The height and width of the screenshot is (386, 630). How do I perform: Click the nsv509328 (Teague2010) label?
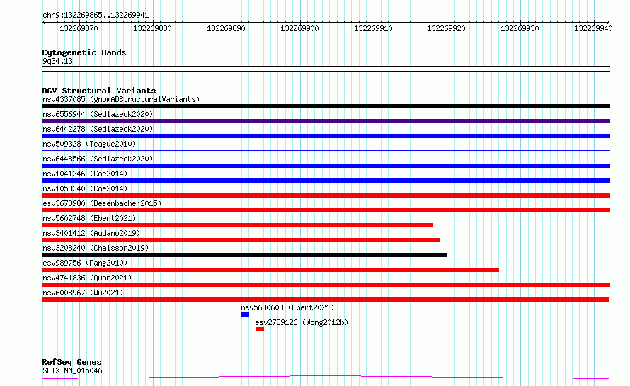[x=89, y=144]
